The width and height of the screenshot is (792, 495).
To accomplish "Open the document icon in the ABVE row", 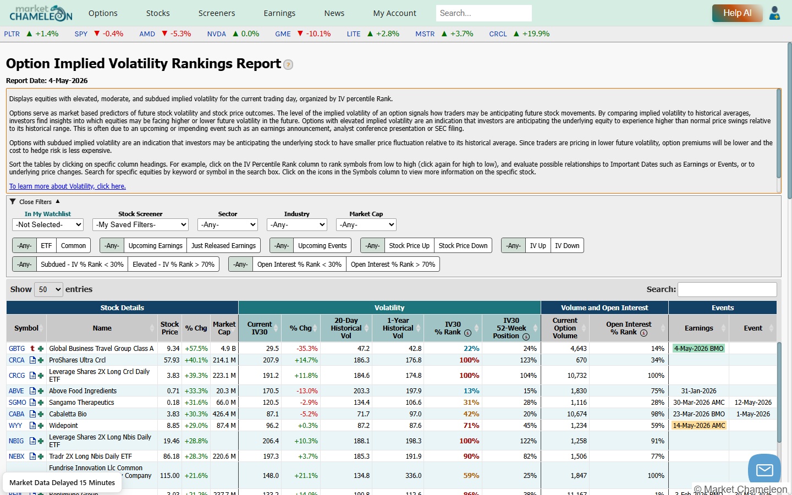I will tap(32, 391).
